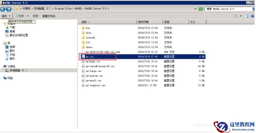Select the my-huge.ini file icon
The height and width of the screenshot is (133, 256).
click(x=83, y=61)
